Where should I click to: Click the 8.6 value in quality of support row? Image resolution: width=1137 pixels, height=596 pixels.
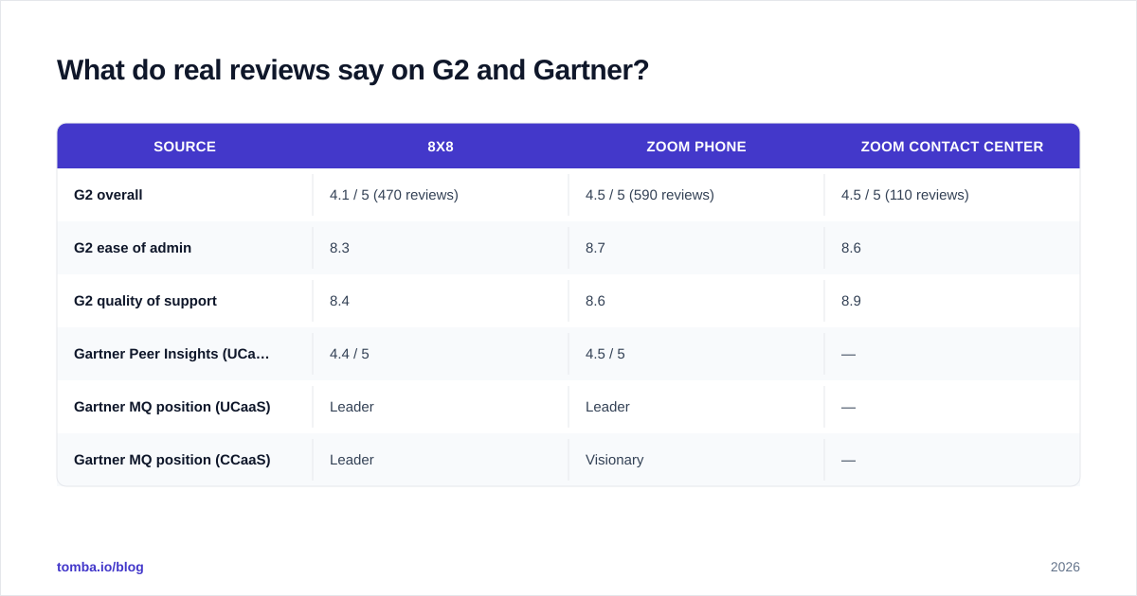tap(595, 301)
